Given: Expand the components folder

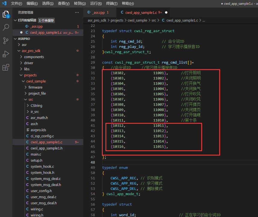Looking at the screenshot, I should click(x=21, y=57).
